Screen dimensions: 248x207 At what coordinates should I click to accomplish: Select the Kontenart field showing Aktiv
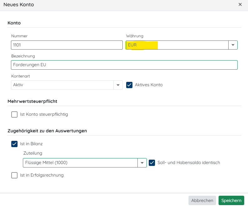tap(62, 85)
